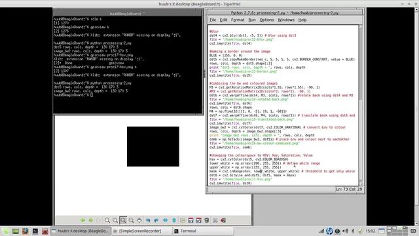419x236 pixels.
Task: Click show desktop icon in taskbar
Action: coord(15,231)
